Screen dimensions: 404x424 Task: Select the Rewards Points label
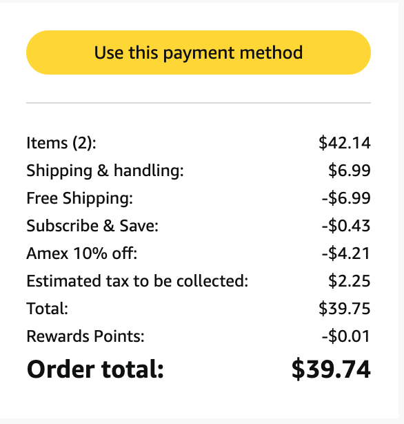[85, 336]
